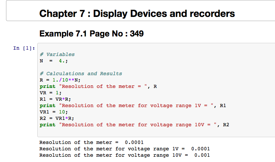The width and height of the screenshot is (275, 162).
Task: Click the R2 variable ending the last print
Action: pyautogui.click(x=226, y=125)
